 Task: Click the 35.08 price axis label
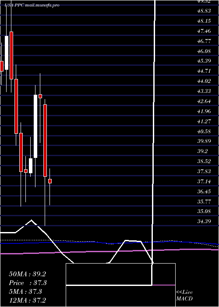[204, 211]
